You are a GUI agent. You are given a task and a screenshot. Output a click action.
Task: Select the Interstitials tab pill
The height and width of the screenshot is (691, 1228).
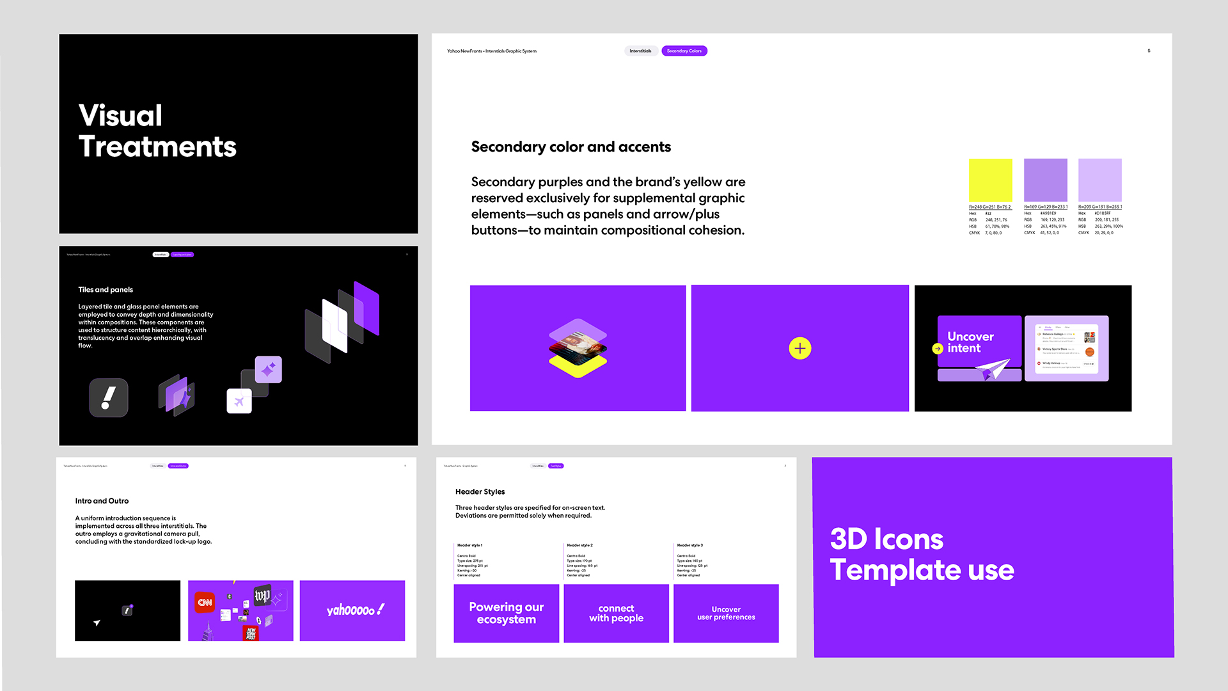[640, 51]
